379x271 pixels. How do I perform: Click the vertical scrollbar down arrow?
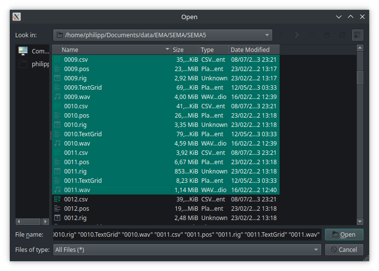point(360,222)
